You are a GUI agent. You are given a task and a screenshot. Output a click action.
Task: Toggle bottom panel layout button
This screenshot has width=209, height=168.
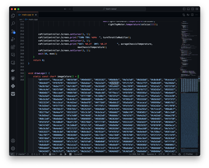tap(188, 9)
